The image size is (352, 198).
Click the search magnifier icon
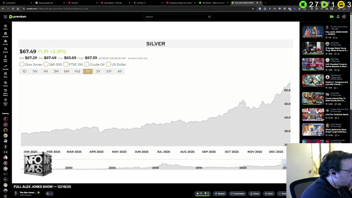tap(209, 17)
